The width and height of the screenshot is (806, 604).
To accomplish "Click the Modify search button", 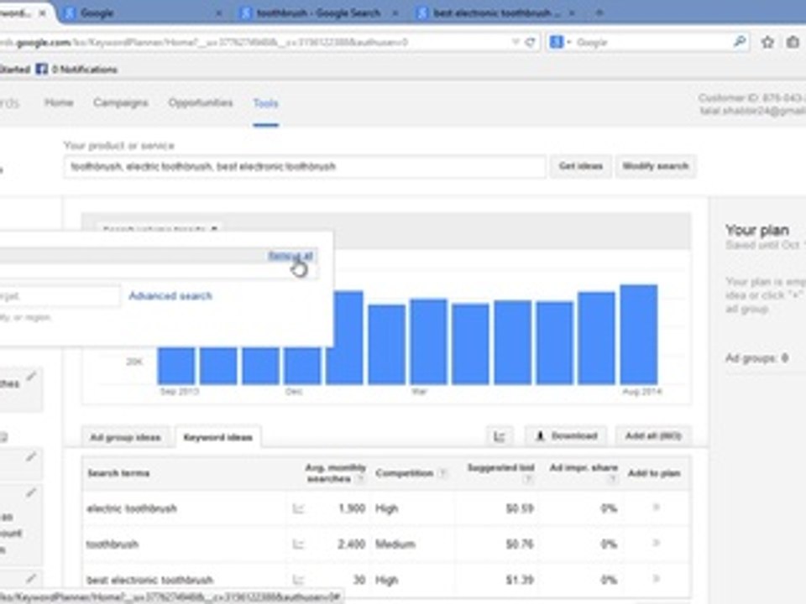I will pos(656,166).
